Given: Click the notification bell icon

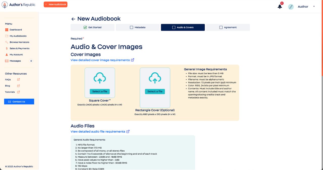Looking at the screenshot, I should [280, 7].
